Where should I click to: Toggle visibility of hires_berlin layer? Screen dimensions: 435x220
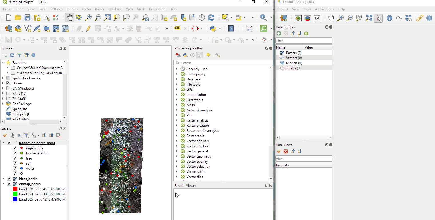9,179
